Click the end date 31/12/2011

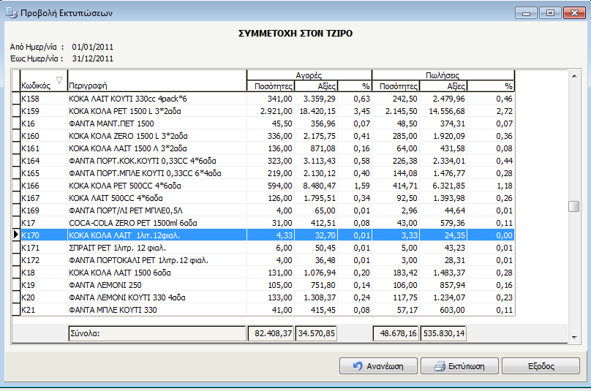[93, 58]
